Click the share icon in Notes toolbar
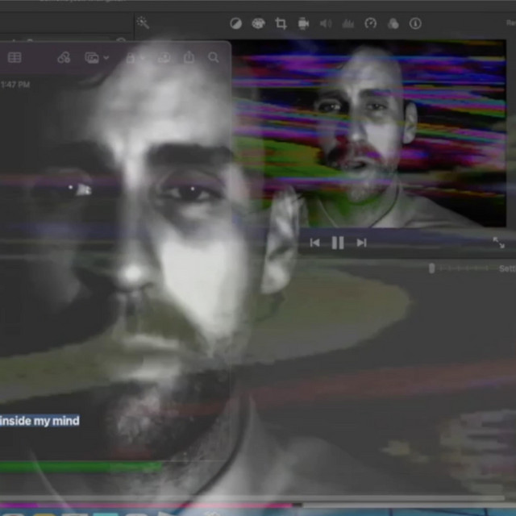516x516 pixels. coord(189,57)
